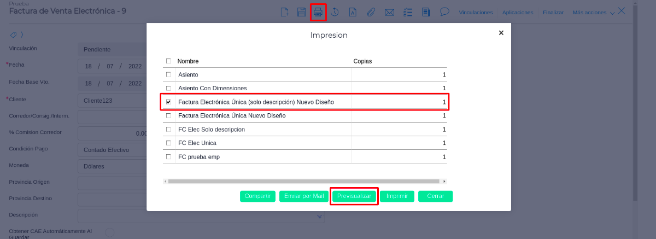This screenshot has width=656, height=239.
Task: Click the Fecha date field
Action: tap(112, 66)
